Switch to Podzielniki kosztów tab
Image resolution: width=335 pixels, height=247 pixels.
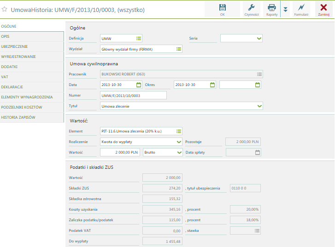click(32, 107)
